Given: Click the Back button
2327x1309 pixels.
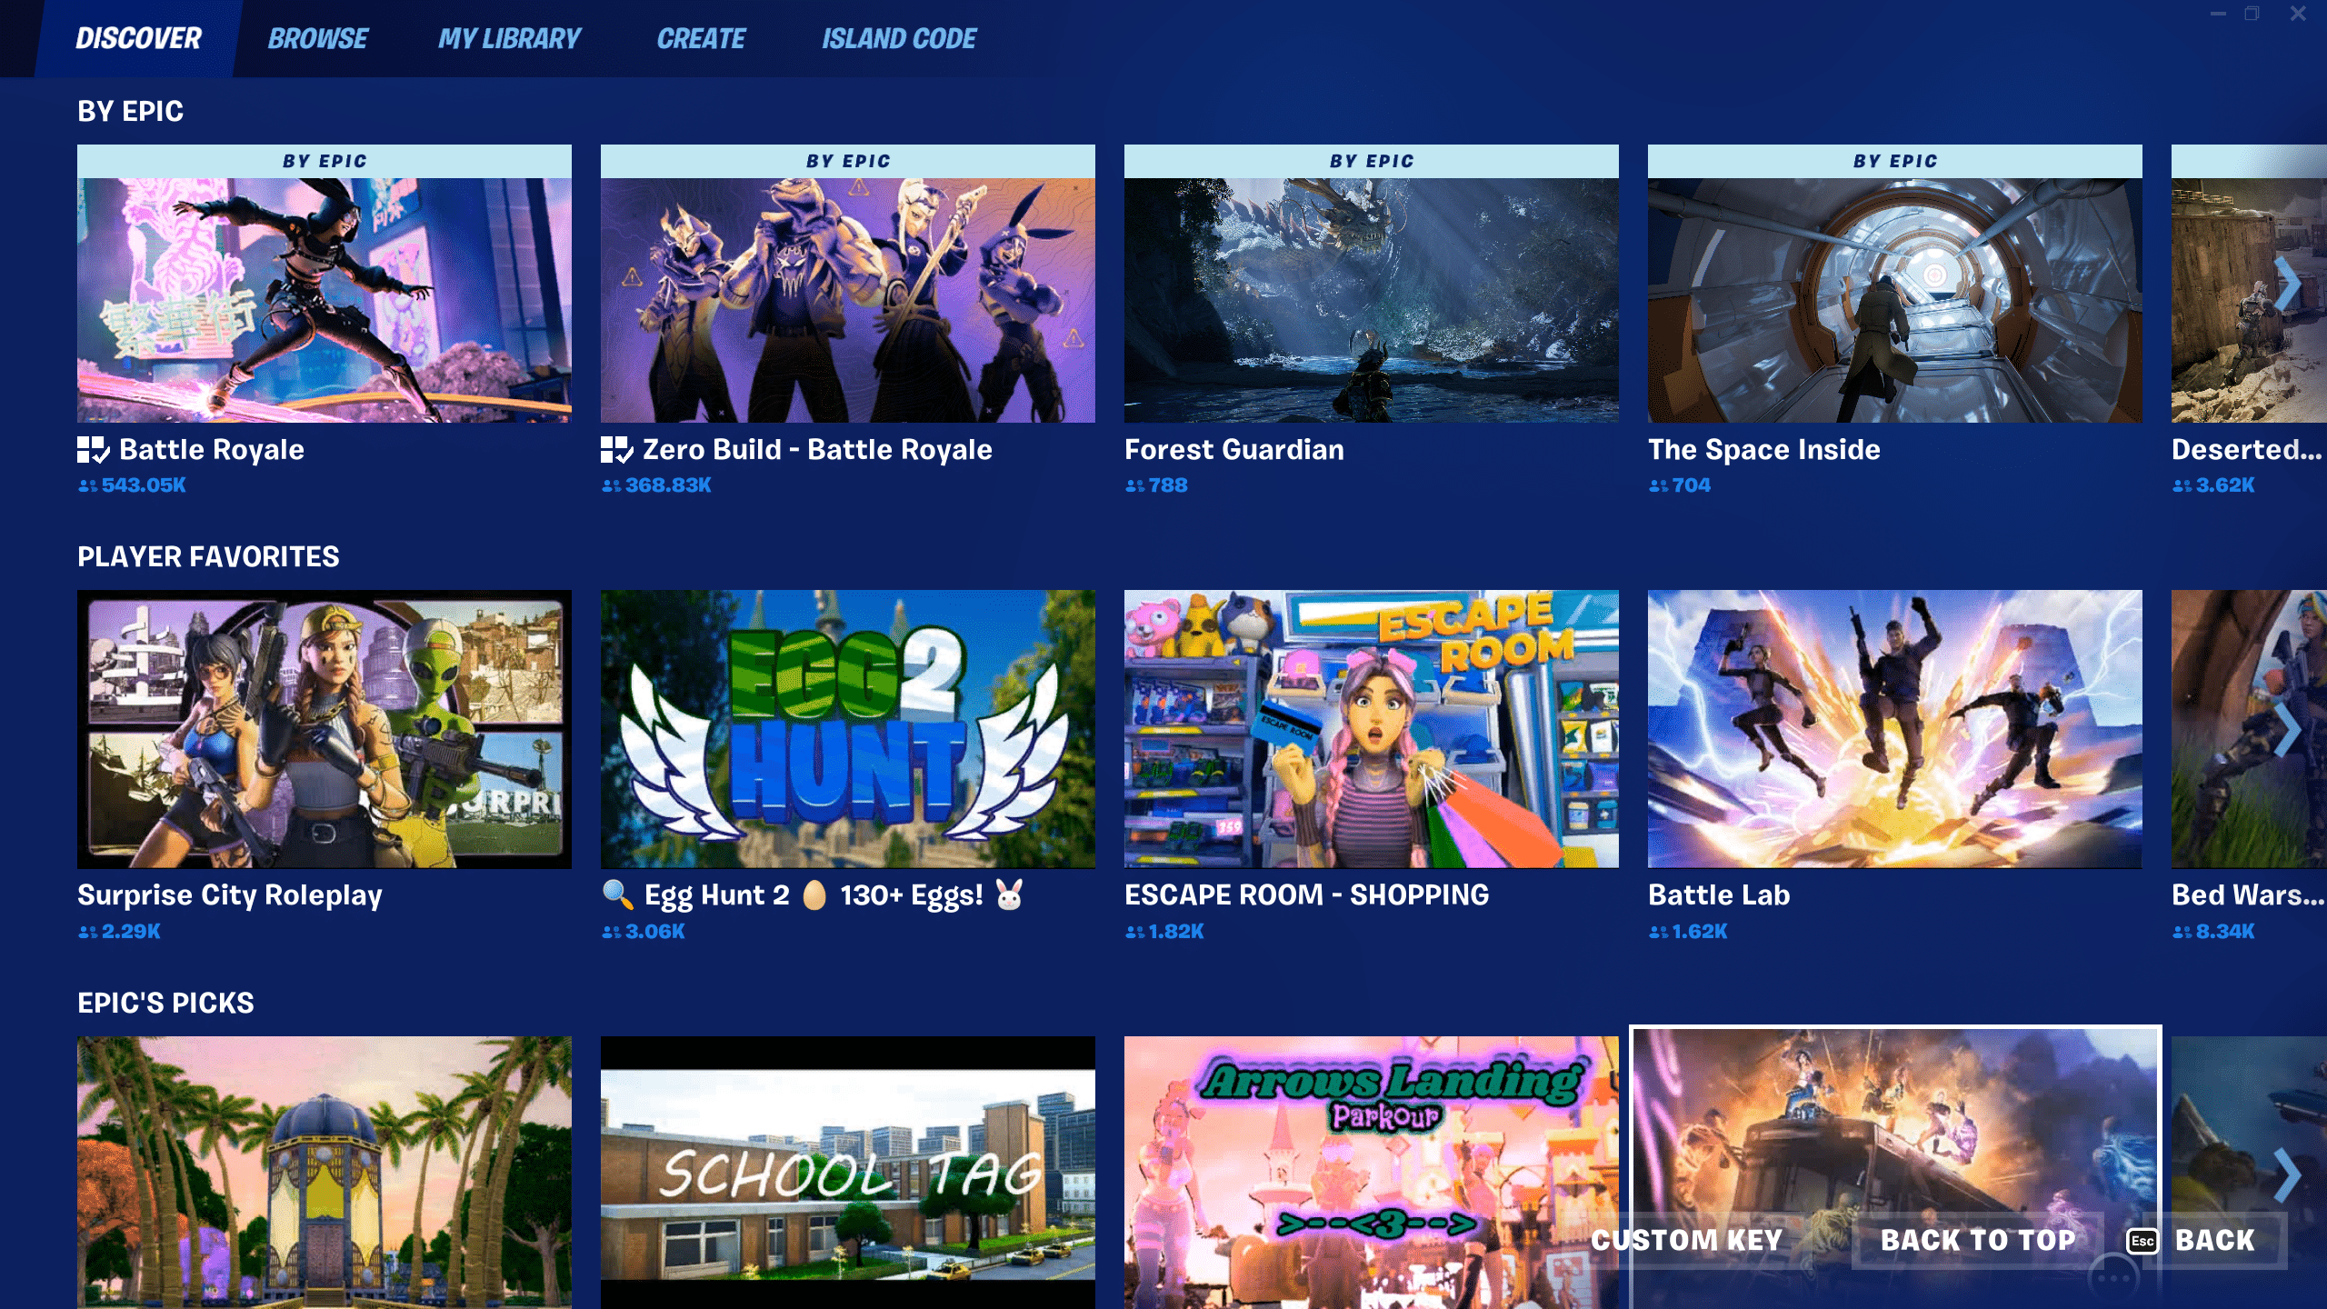Looking at the screenshot, I should (x=2215, y=1240).
